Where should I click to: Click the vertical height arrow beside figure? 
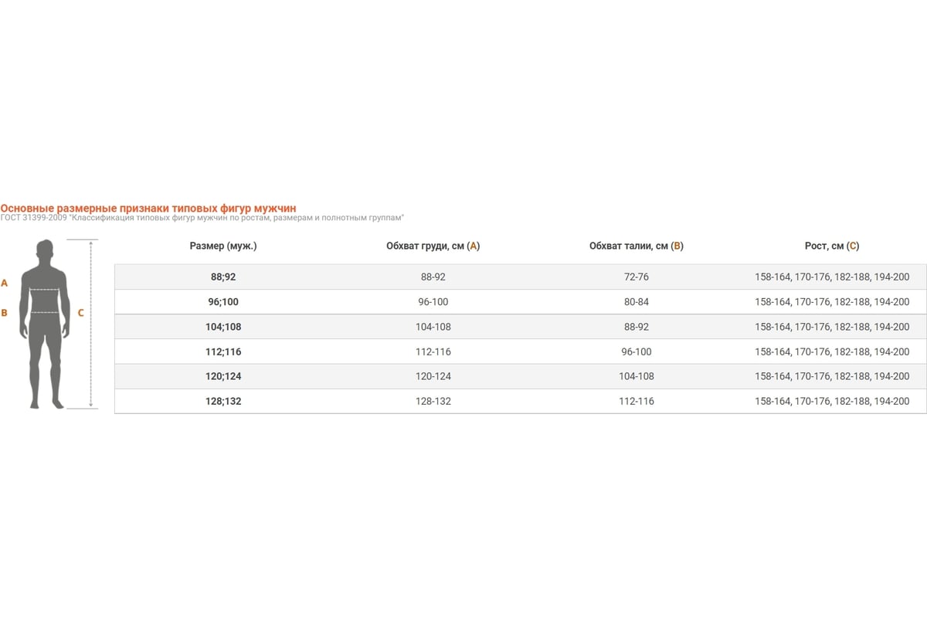91,324
